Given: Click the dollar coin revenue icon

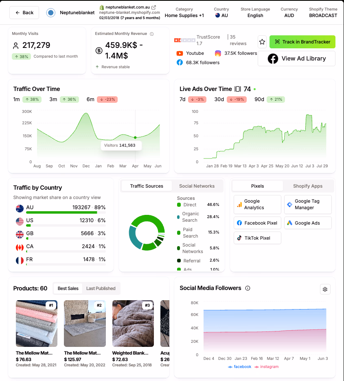Looking at the screenshot, I should 99,50.
